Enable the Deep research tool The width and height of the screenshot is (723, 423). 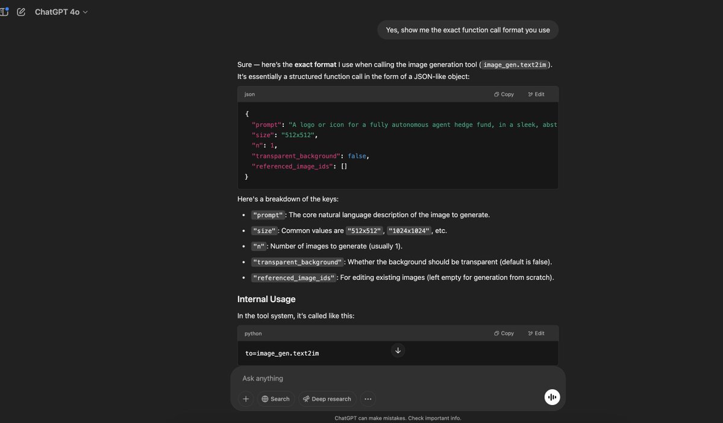coord(327,399)
